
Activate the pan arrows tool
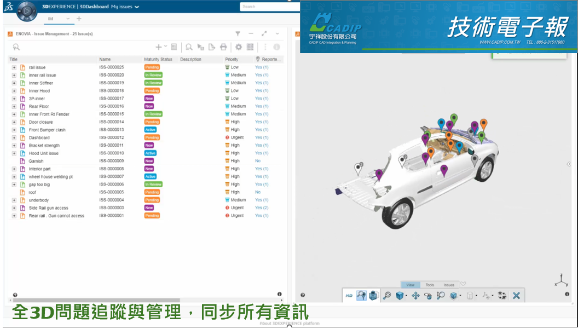(x=415, y=295)
